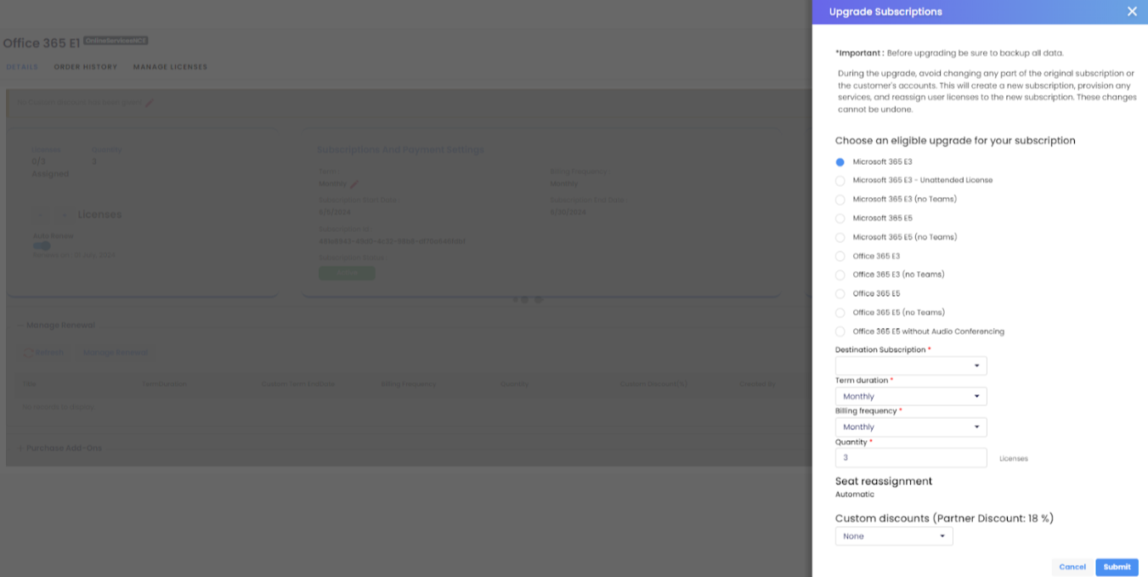This screenshot has width=1148, height=577.
Task: Click the Cancel button
Action: (x=1072, y=567)
